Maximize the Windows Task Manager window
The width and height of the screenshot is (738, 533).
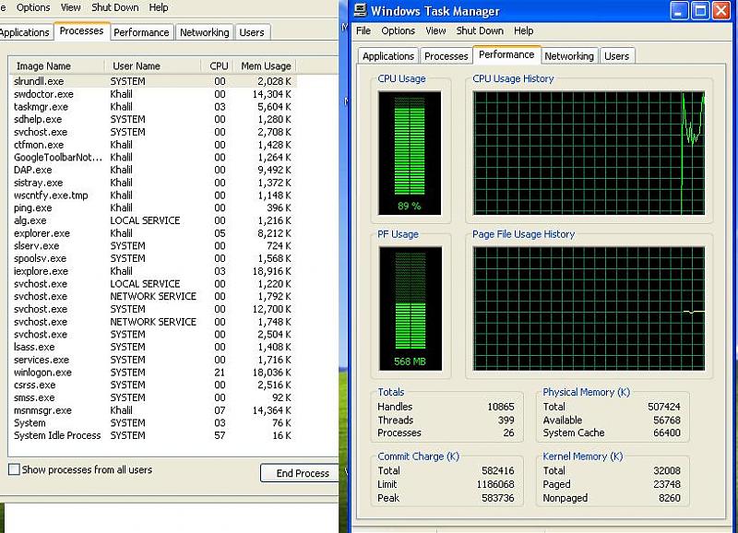[701, 11]
